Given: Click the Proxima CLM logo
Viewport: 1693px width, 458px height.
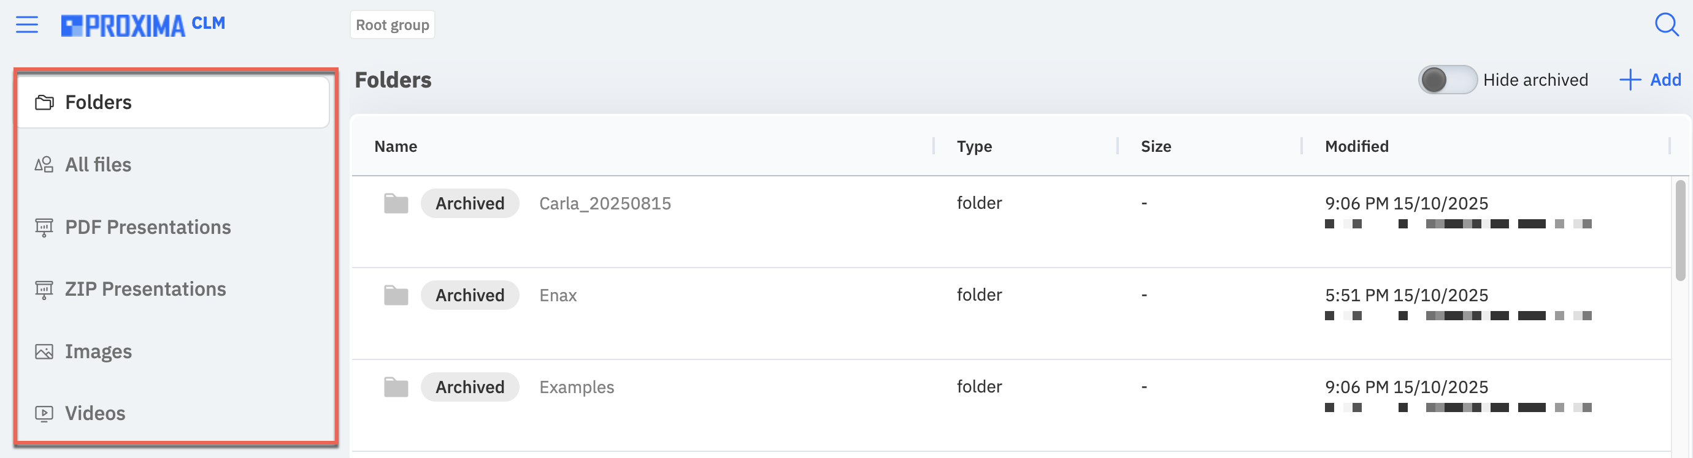Looking at the screenshot, I should click(142, 25).
